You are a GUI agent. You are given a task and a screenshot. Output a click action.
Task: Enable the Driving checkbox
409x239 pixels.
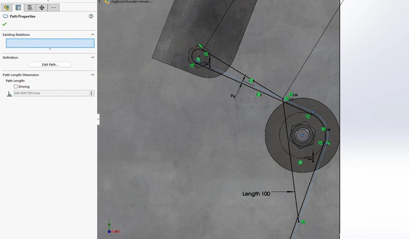pyautogui.click(x=16, y=86)
